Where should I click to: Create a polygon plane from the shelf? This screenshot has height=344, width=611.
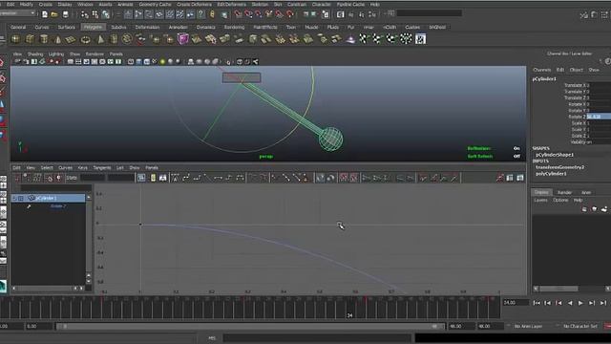(71, 39)
